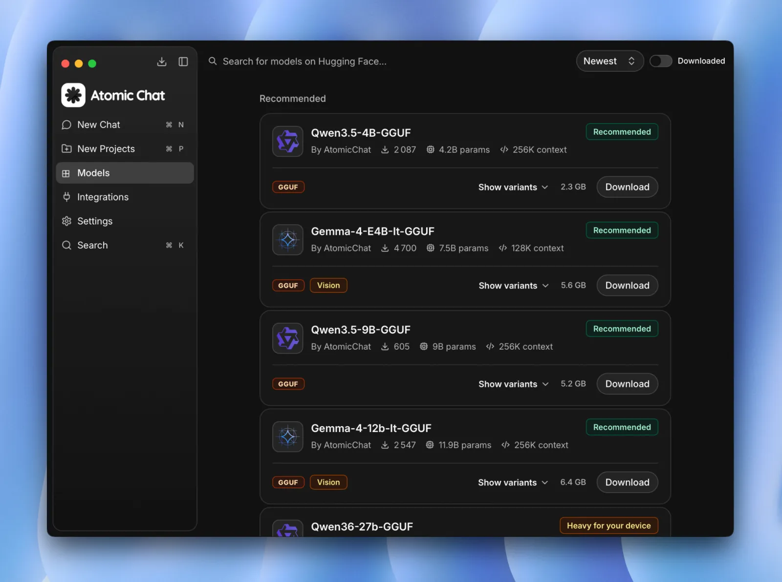Click the Models grid icon
The height and width of the screenshot is (582, 782).
tap(66, 173)
